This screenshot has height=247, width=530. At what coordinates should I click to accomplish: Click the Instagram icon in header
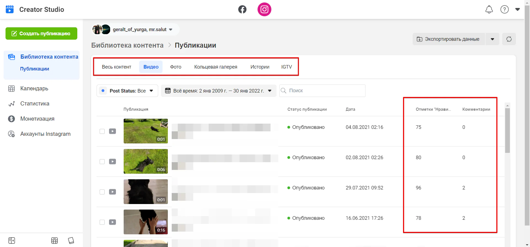264,9
